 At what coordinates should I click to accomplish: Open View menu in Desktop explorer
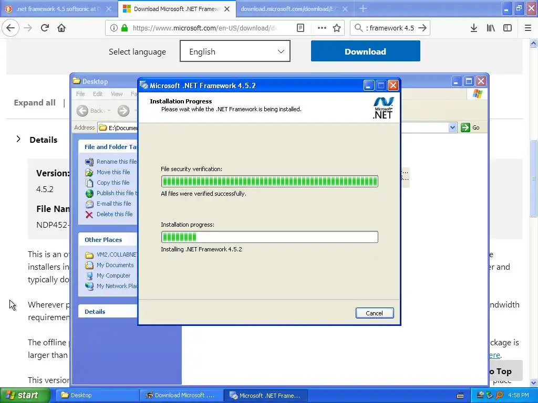coord(117,94)
